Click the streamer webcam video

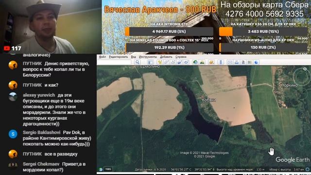click(x=51, y=27)
